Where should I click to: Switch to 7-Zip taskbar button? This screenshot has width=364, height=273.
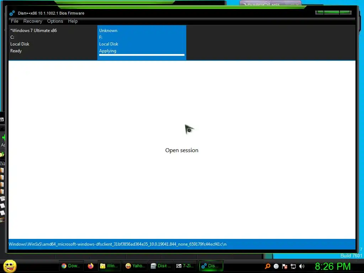point(185,266)
